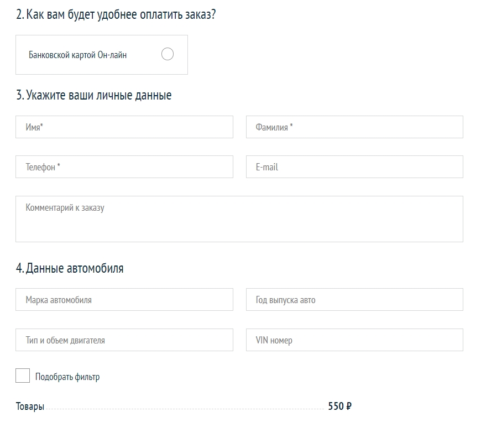This screenshot has height=422, width=481.
Task: Click the Данные автомобиля section heading
Action: (70, 268)
